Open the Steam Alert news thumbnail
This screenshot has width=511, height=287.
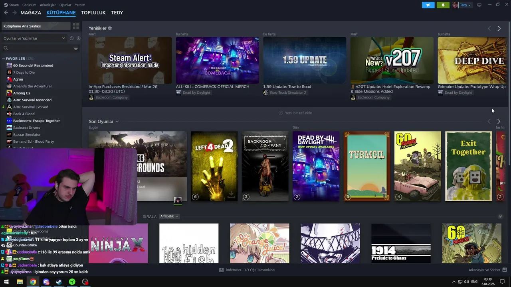(130, 60)
